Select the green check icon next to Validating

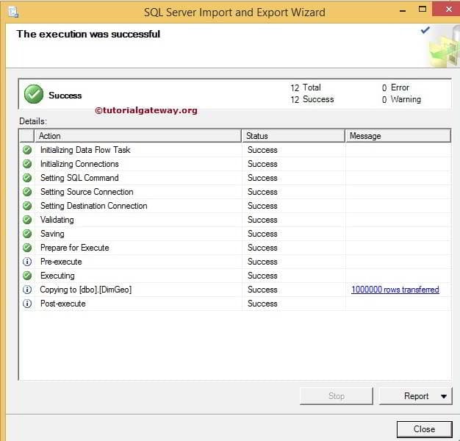click(27, 220)
